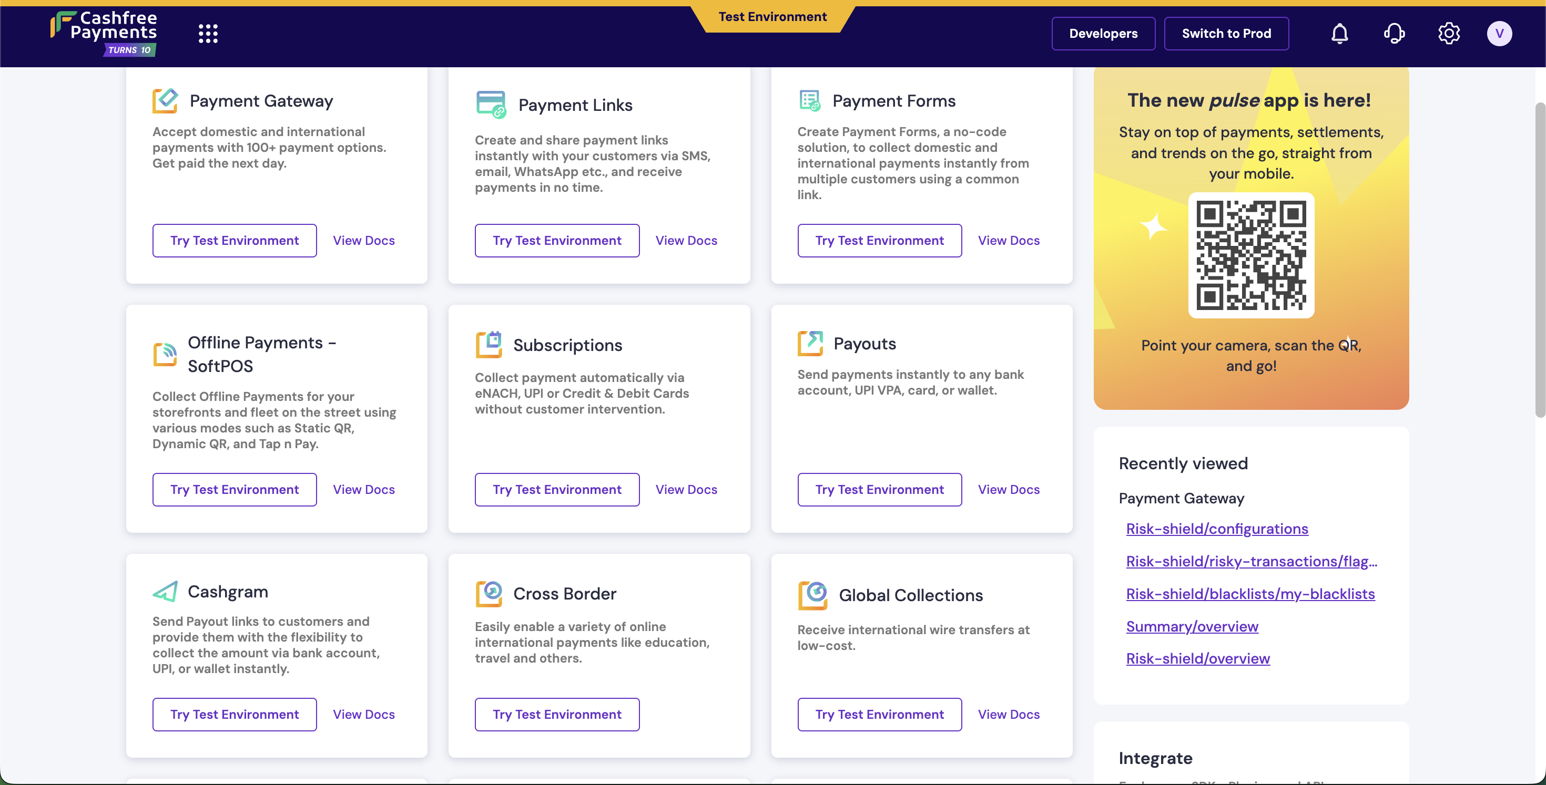This screenshot has height=785, width=1546.
Task: Click the pulse app QR code
Action: coord(1250,255)
